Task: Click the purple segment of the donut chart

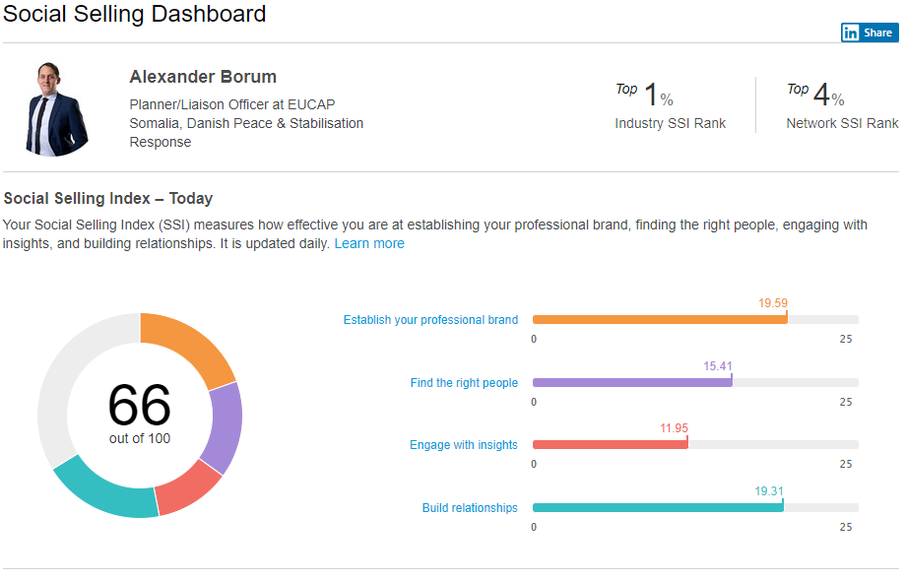Action: (x=223, y=426)
